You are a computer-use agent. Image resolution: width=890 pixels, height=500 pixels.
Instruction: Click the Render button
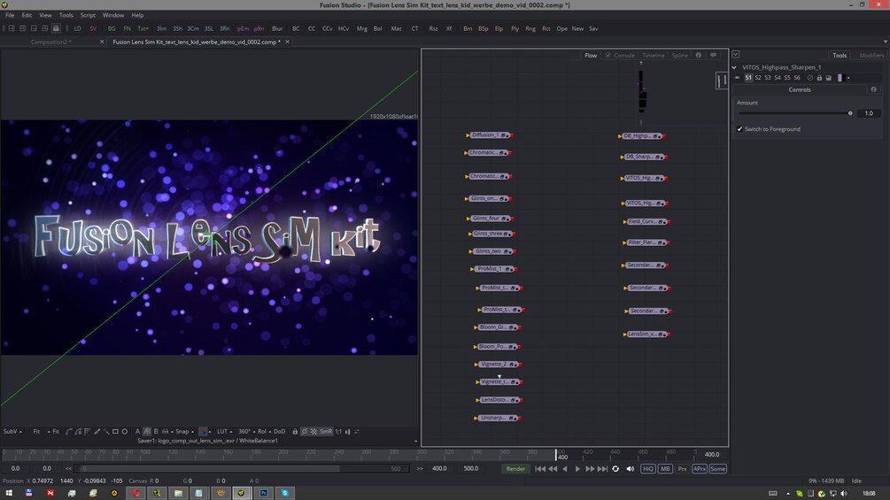[x=515, y=469]
